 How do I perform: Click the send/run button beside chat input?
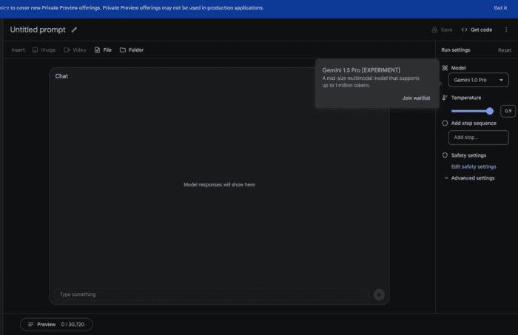click(379, 294)
